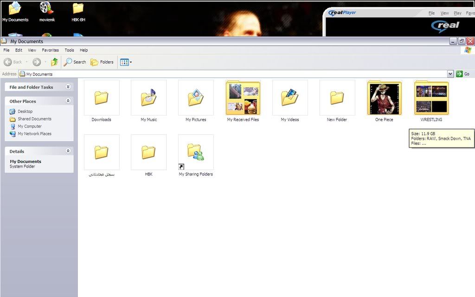Open the Back history dropdown arrow

[x=26, y=62]
